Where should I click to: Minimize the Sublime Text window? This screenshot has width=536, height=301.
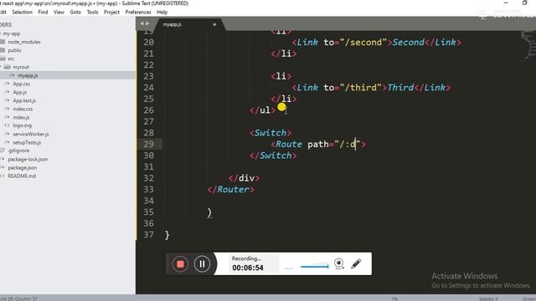(x=506, y=3)
